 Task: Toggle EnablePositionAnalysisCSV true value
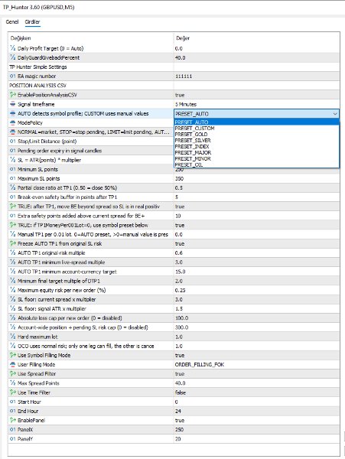tap(180, 95)
